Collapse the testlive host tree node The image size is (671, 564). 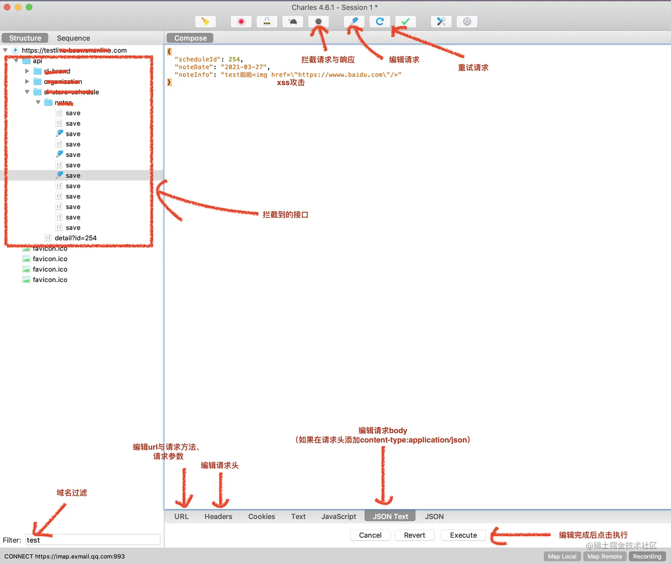click(x=5, y=50)
